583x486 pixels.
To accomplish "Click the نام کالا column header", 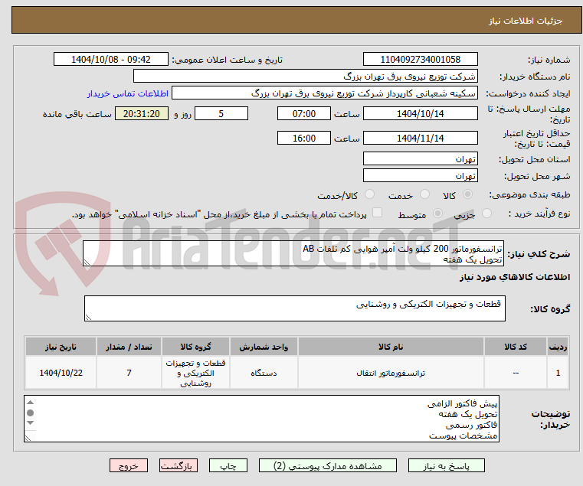I will coord(391,347).
